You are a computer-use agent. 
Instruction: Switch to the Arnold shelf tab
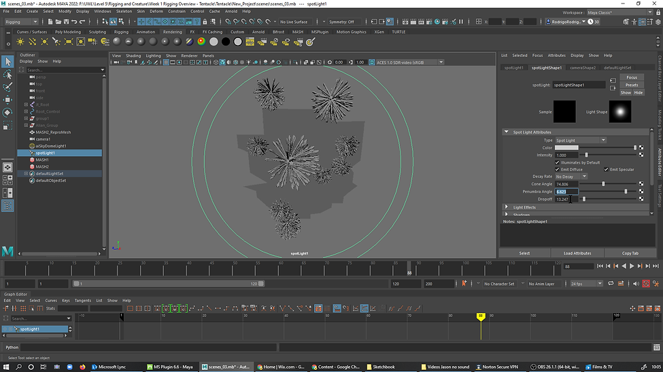tap(258, 32)
